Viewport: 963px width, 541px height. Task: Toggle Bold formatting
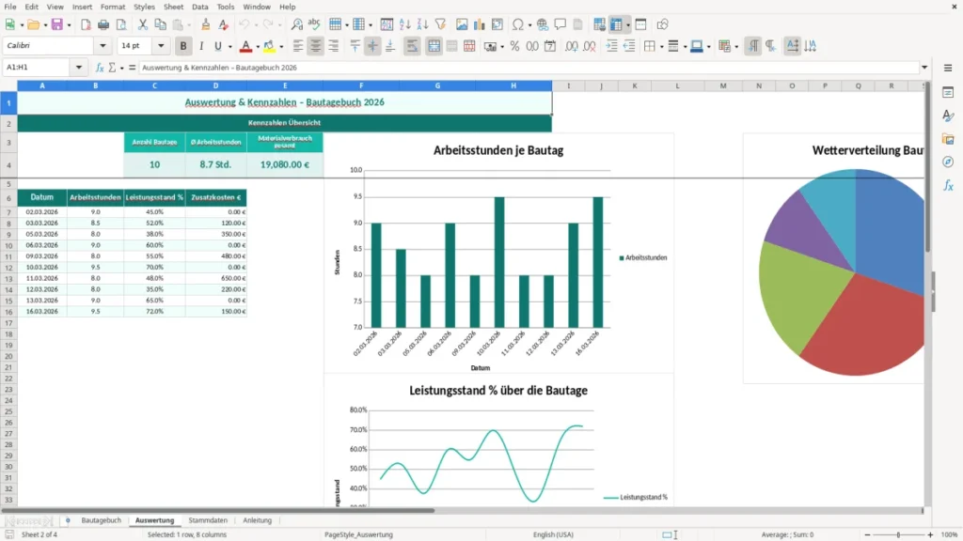click(x=183, y=46)
